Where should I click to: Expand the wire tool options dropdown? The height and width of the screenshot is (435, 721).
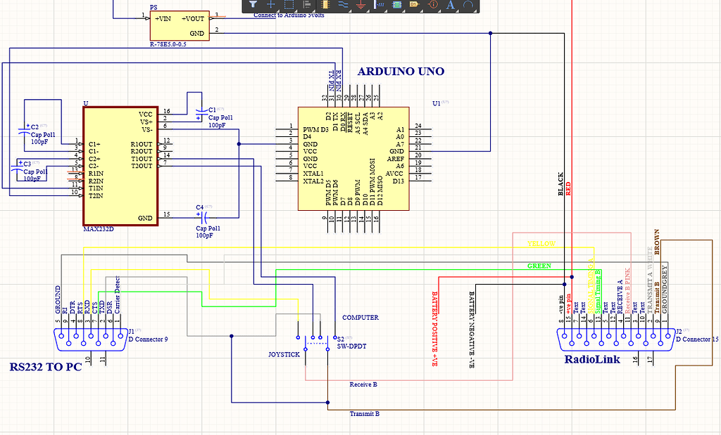tap(349, 12)
